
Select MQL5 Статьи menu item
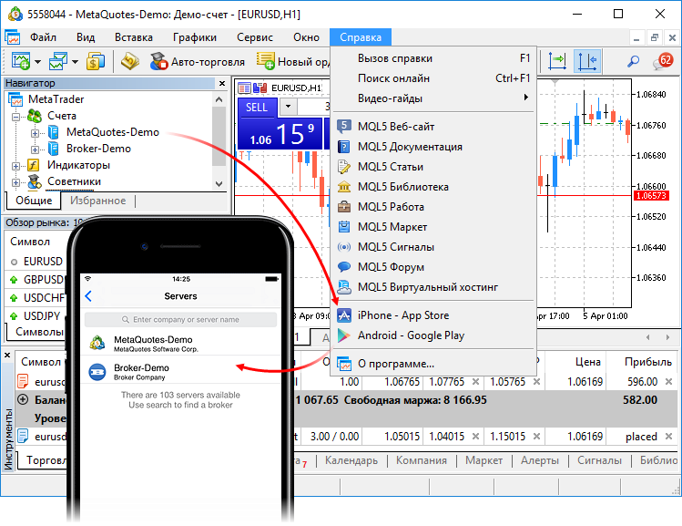(433, 167)
